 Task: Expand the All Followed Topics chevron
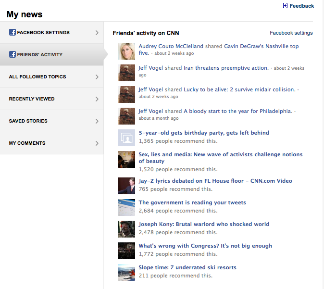tap(97, 77)
